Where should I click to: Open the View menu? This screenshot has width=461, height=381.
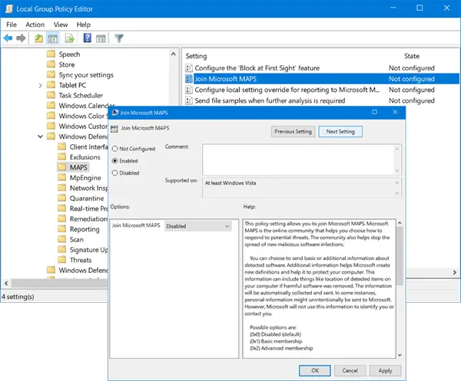62,25
